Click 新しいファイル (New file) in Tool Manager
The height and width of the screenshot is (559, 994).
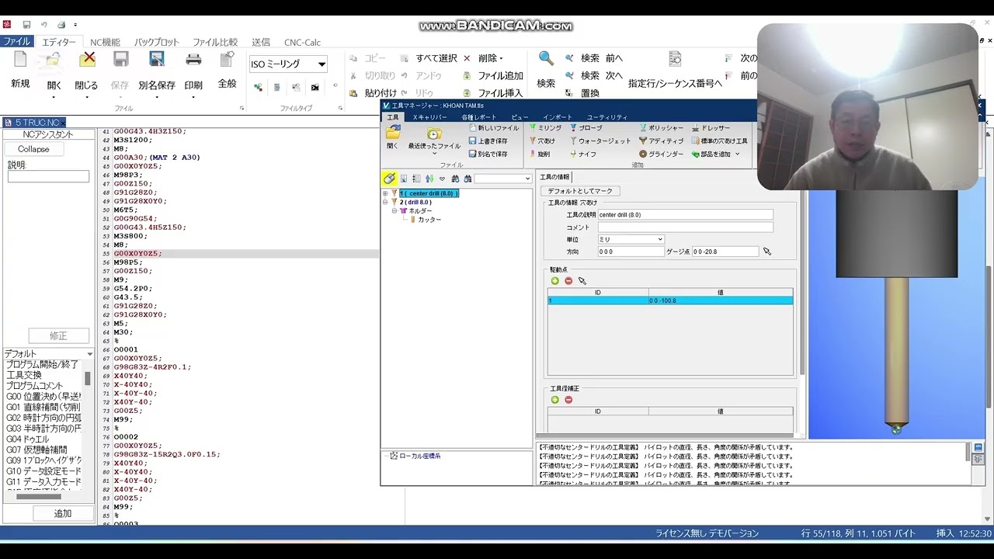click(494, 128)
